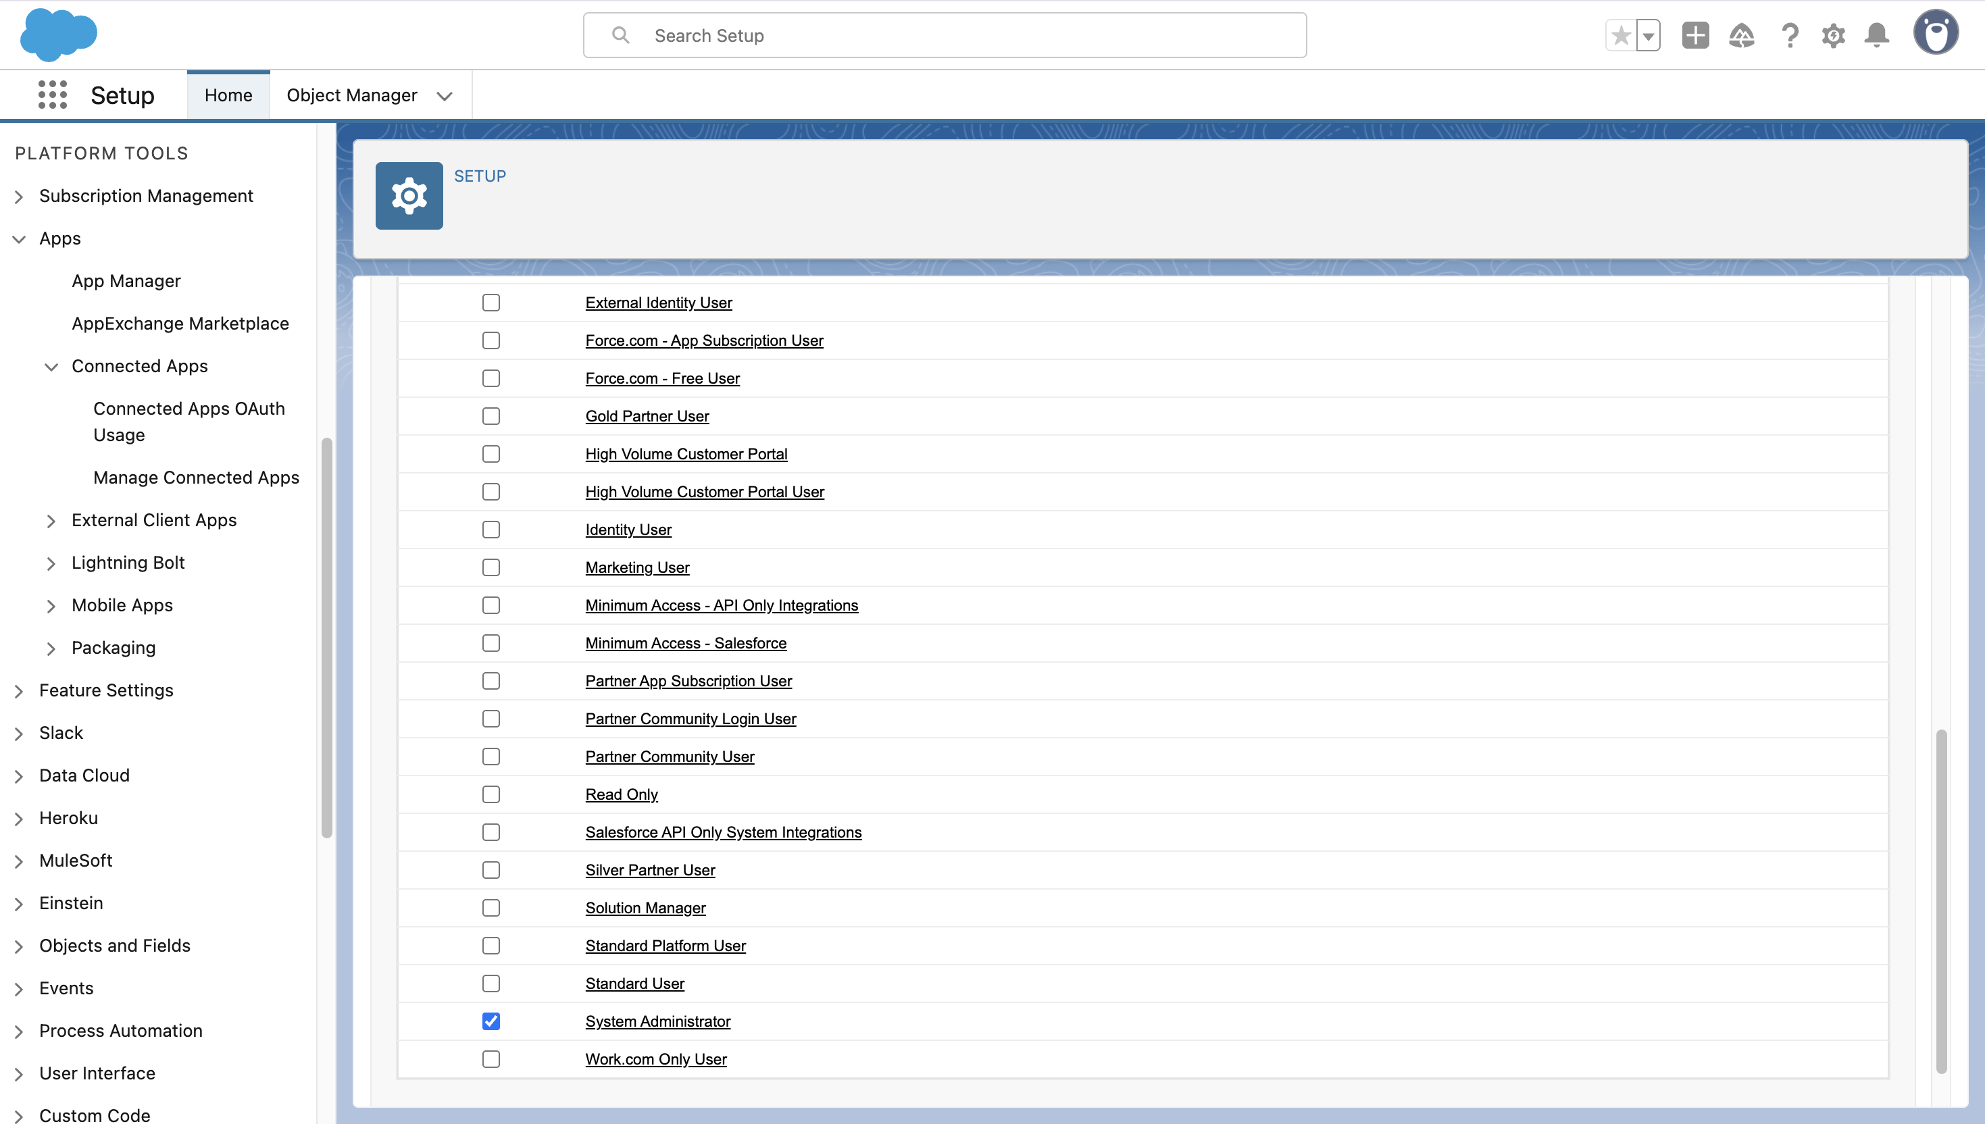Click the favorites star icon
The width and height of the screenshot is (1985, 1124).
pos(1621,36)
